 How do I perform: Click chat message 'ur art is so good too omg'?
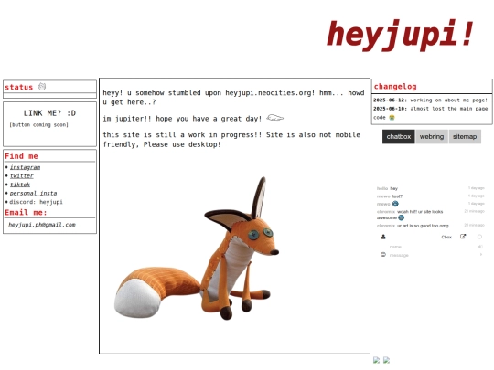point(422,226)
